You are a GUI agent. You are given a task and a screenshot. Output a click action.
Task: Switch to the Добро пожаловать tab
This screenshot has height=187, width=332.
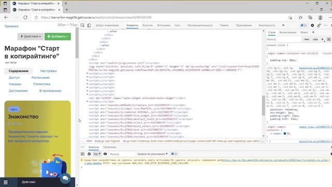107,25
